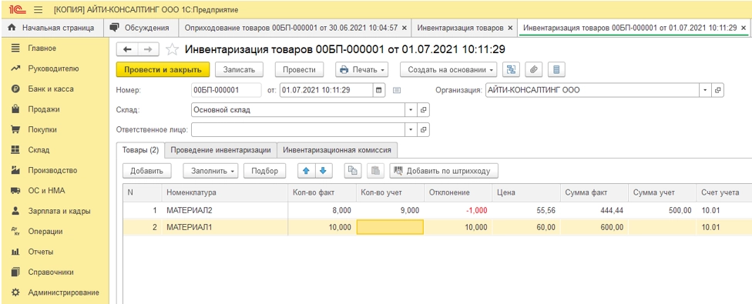Select Инвентаризационная комиссия tab
The height and width of the screenshot is (304, 752).
[337, 150]
